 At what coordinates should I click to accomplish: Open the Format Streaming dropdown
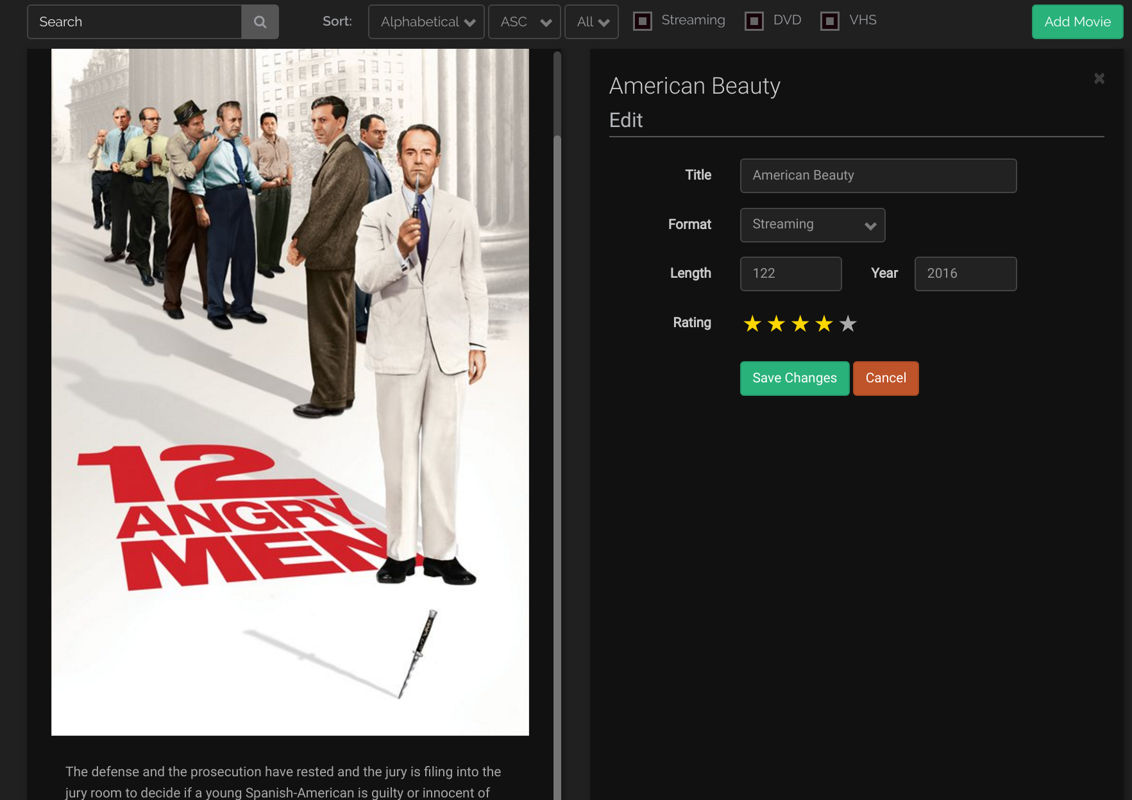click(813, 225)
